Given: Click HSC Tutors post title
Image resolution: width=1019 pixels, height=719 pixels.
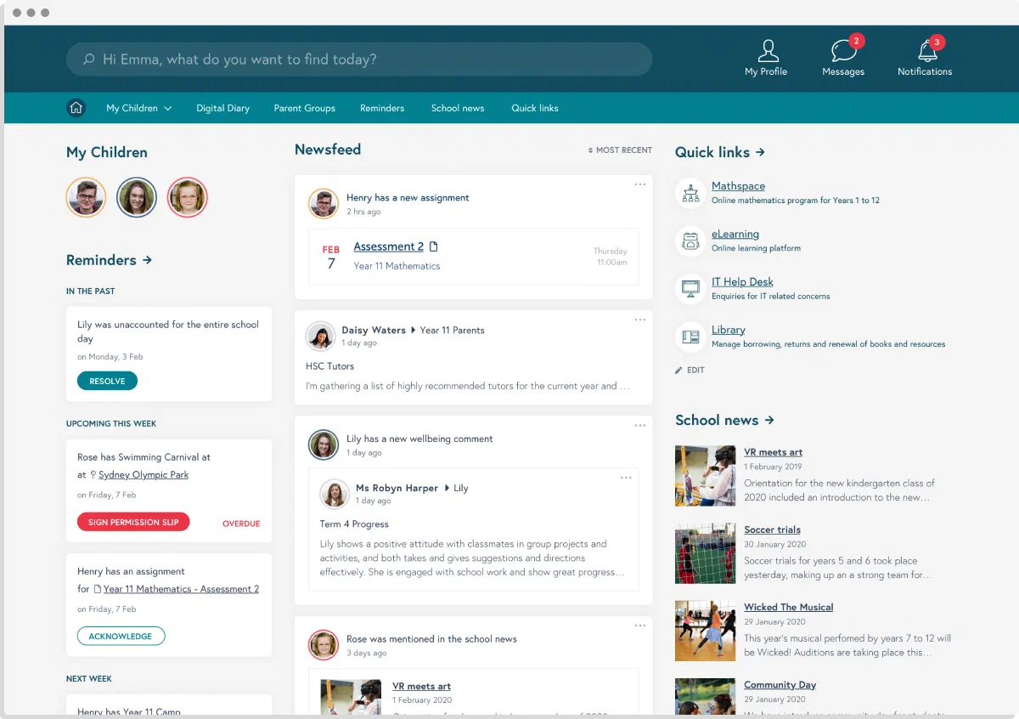Looking at the screenshot, I should [x=329, y=366].
